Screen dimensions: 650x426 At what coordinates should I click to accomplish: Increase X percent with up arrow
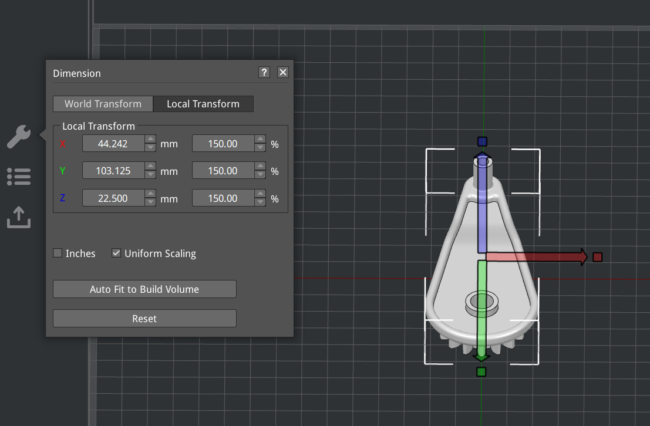click(260, 139)
